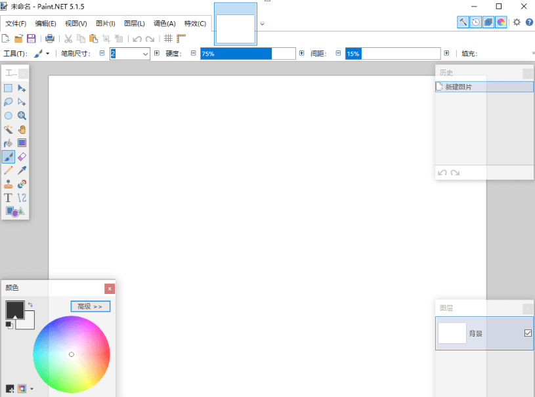Open the 填充 fill style dropdown
Screen dimensions: 535x397
[534, 53]
